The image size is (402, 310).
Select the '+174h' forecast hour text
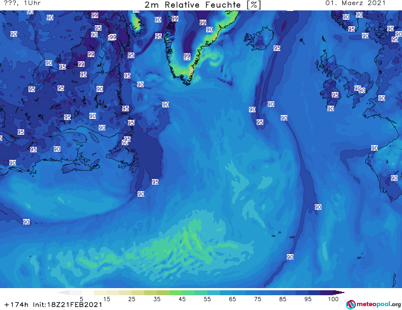(x=16, y=305)
